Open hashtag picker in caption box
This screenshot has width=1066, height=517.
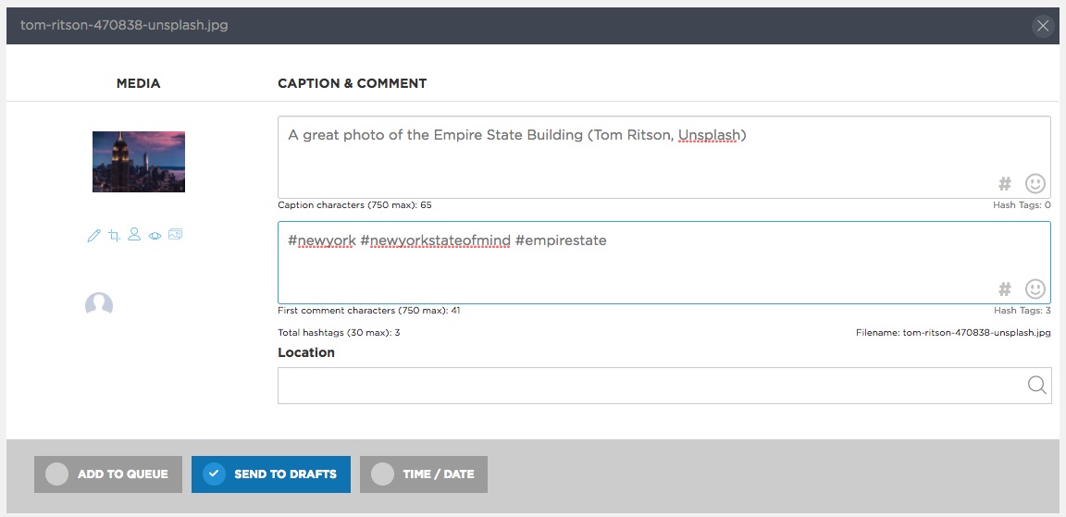tap(1005, 183)
